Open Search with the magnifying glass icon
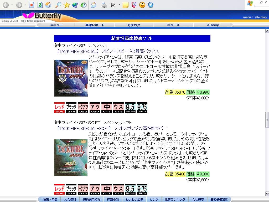This screenshot has width=269, height=202. tap(58, 5)
